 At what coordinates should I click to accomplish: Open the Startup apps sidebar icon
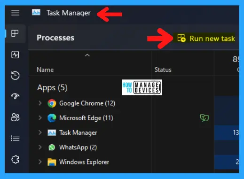15,96
